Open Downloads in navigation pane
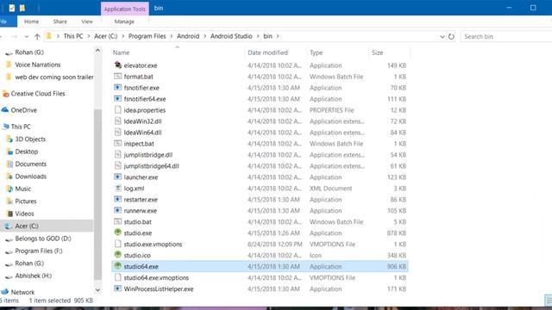 pos(31,176)
